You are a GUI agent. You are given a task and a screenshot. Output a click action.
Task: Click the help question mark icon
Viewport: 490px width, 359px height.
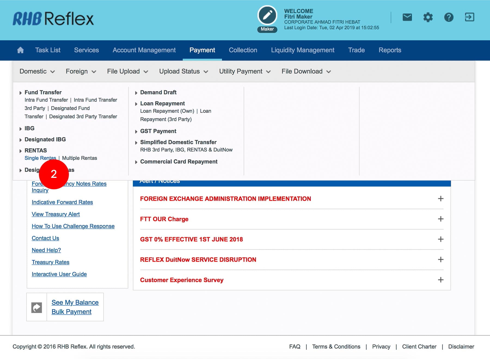[449, 17]
